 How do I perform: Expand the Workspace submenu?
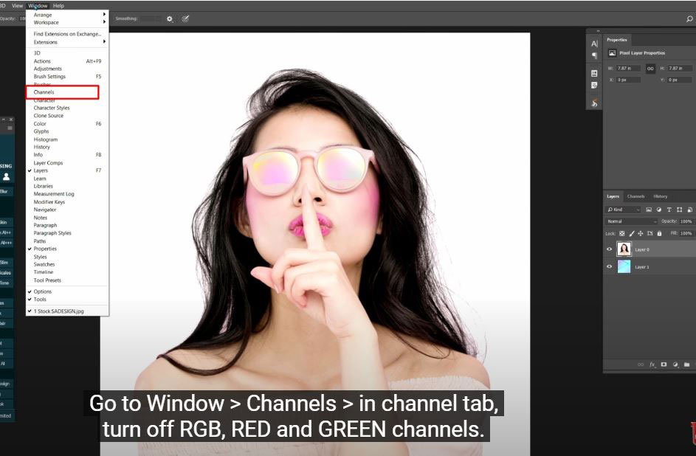point(67,22)
